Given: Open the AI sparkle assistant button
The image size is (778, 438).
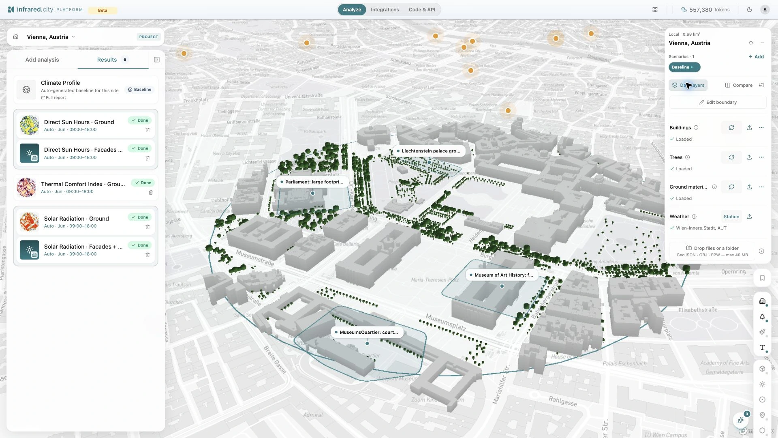Looking at the screenshot, I should (x=741, y=420).
